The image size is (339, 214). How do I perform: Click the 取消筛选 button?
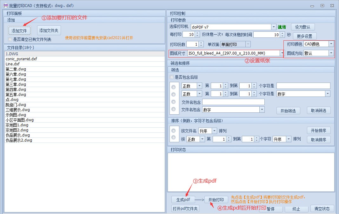[x=319, y=110]
